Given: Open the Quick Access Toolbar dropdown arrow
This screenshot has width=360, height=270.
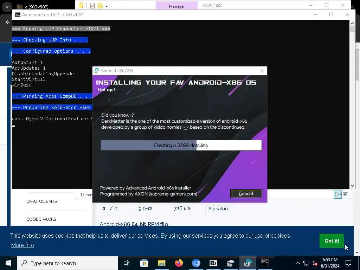Looking at the screenshot, I should click(107, 6).
